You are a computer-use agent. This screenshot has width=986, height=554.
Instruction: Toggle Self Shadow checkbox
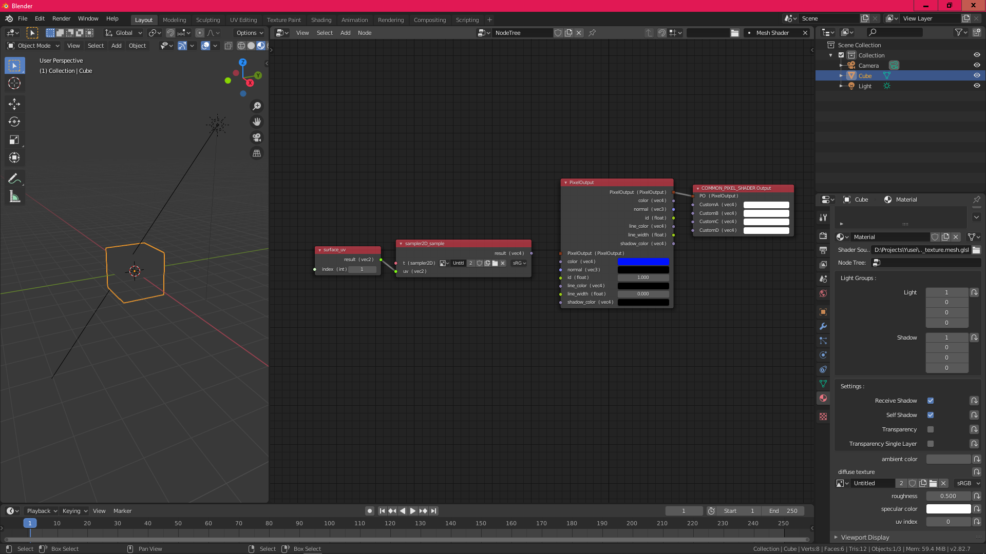(x=931, y=415)
